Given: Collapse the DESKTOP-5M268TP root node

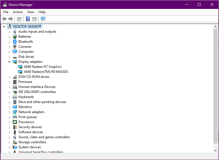Looking at the screenshot, I should click(x=4, y=27).
